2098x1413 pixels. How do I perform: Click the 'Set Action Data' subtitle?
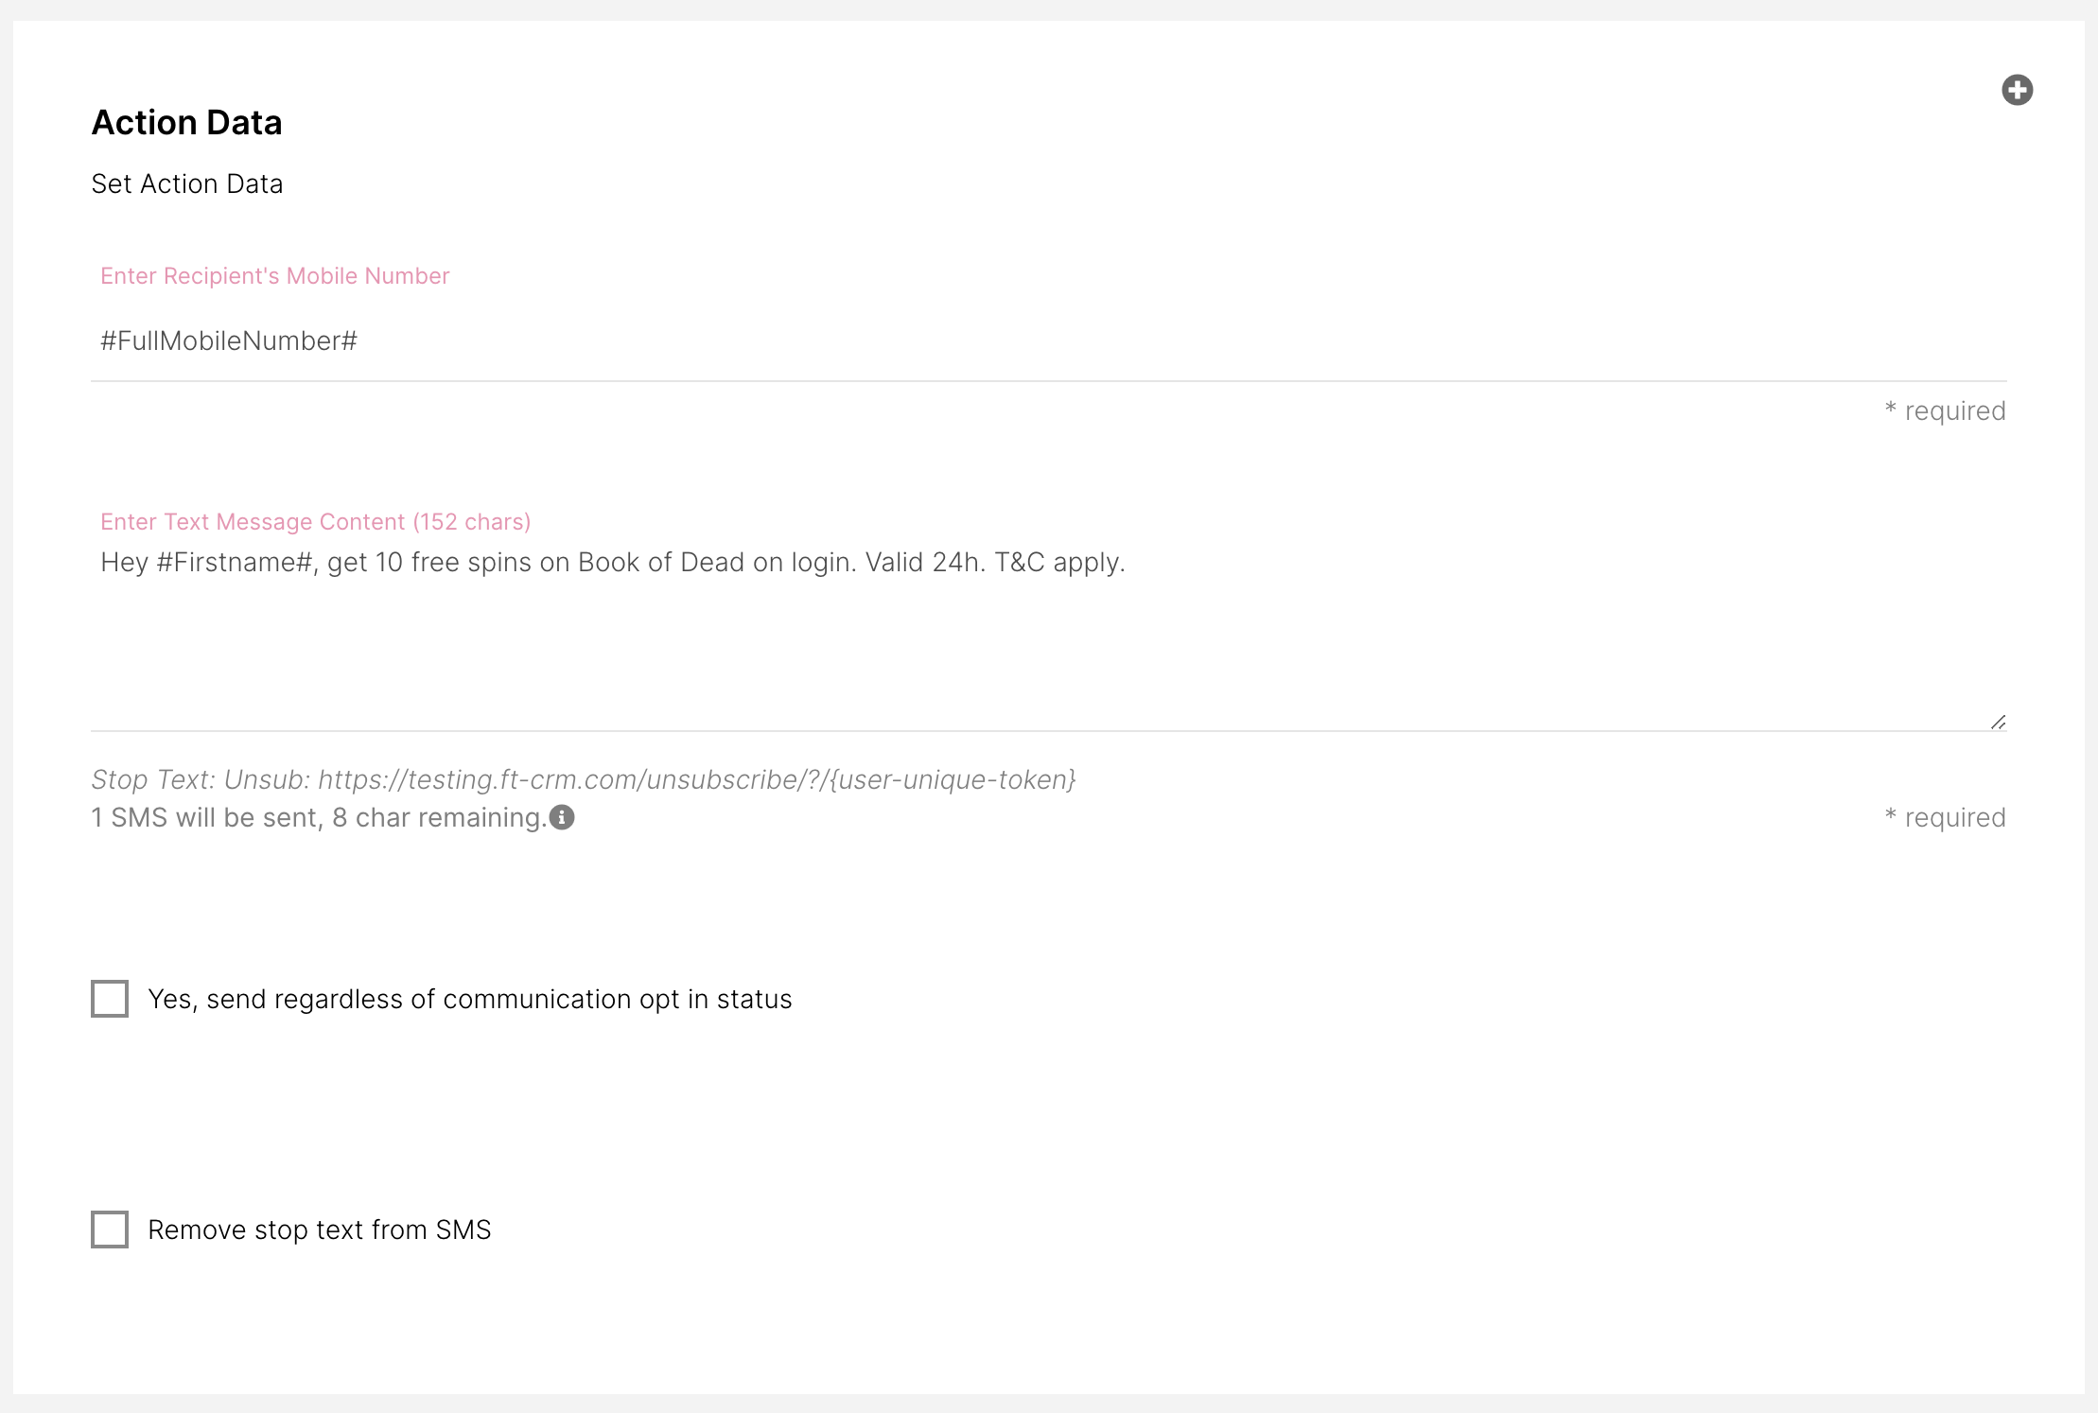coord(186,183)
